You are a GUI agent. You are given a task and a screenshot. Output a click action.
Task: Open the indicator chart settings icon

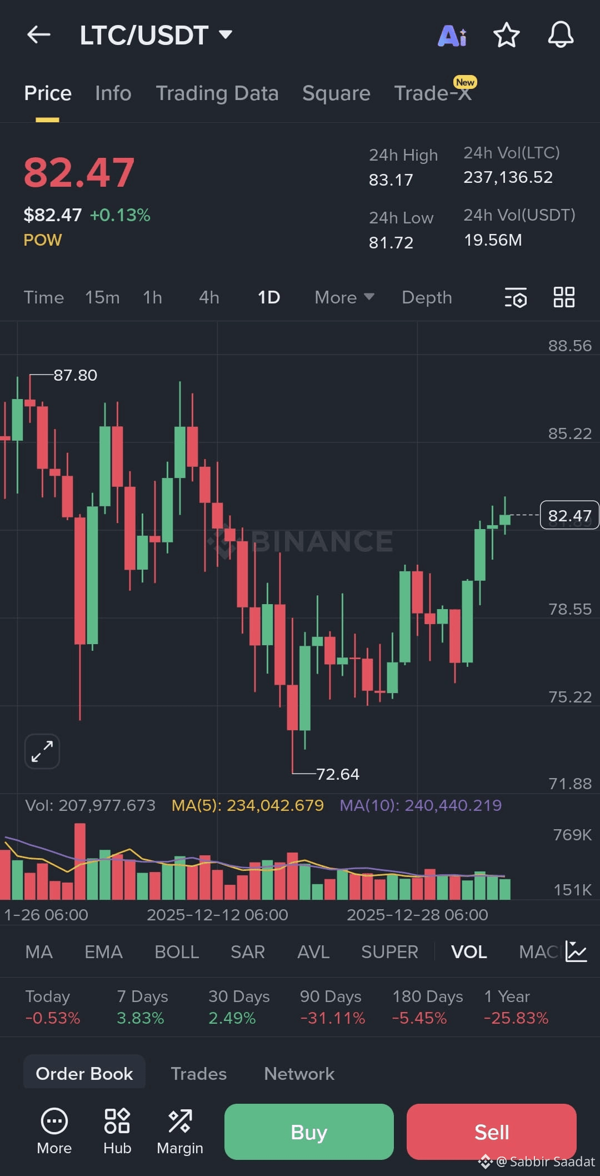coord(576,951)
